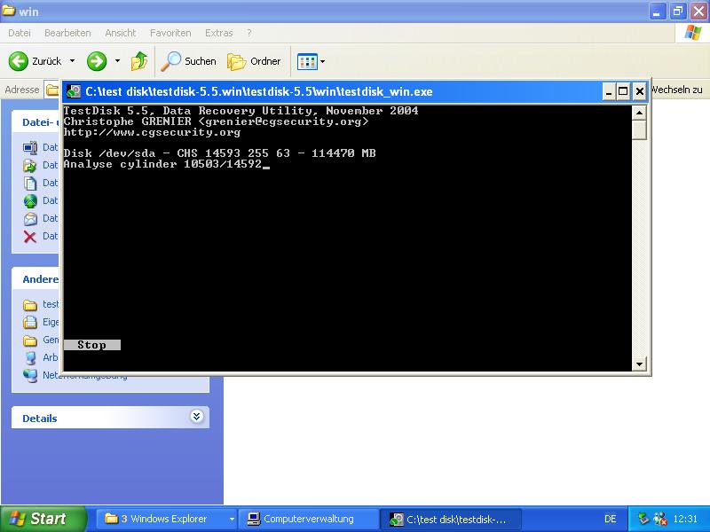Switch to Computerverwaltung taskbar button
Viewport: 710px width, 532px height.
coord(308,519)
